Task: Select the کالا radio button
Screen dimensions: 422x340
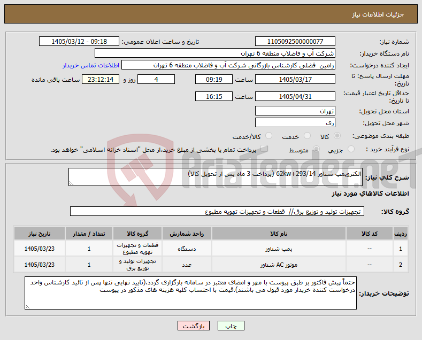Action: tap(337, 136)
